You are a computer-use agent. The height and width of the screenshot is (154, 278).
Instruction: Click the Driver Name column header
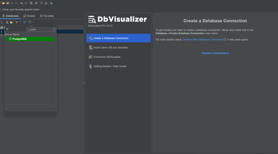[29, 34]
